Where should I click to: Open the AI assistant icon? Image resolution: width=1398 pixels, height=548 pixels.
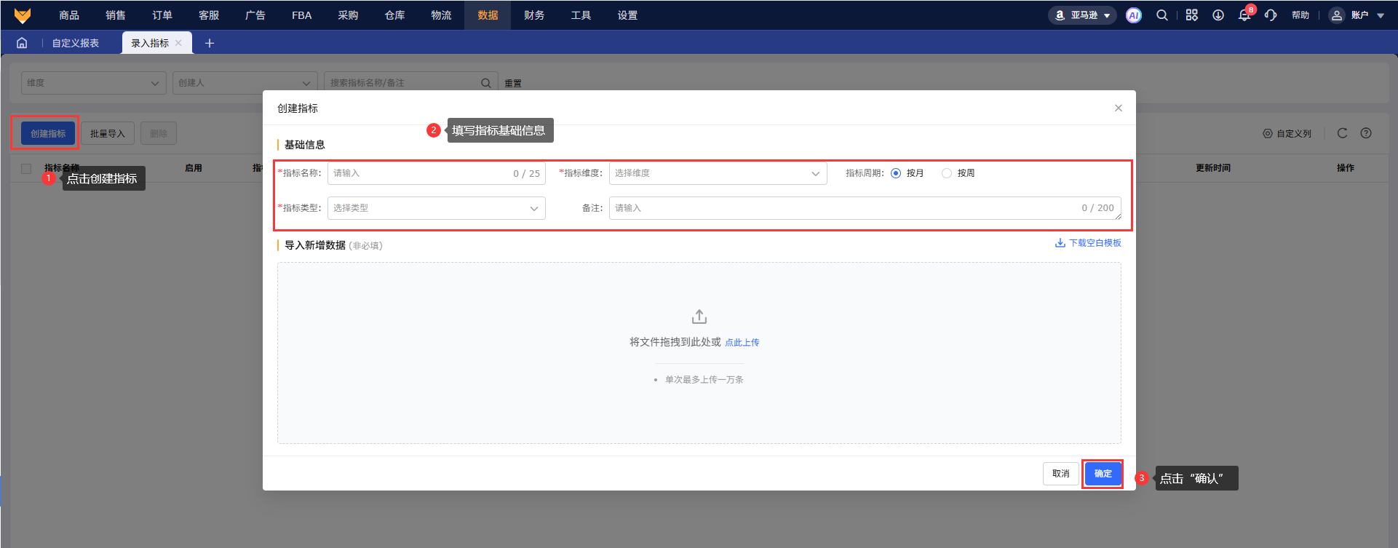1133,15
